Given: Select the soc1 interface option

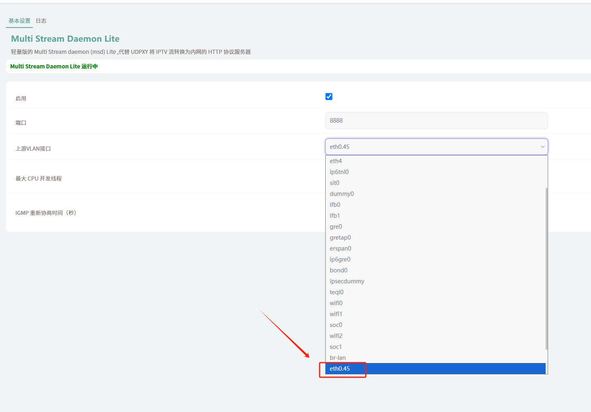Looking at the screenshot, I should (x=336, y=347).
